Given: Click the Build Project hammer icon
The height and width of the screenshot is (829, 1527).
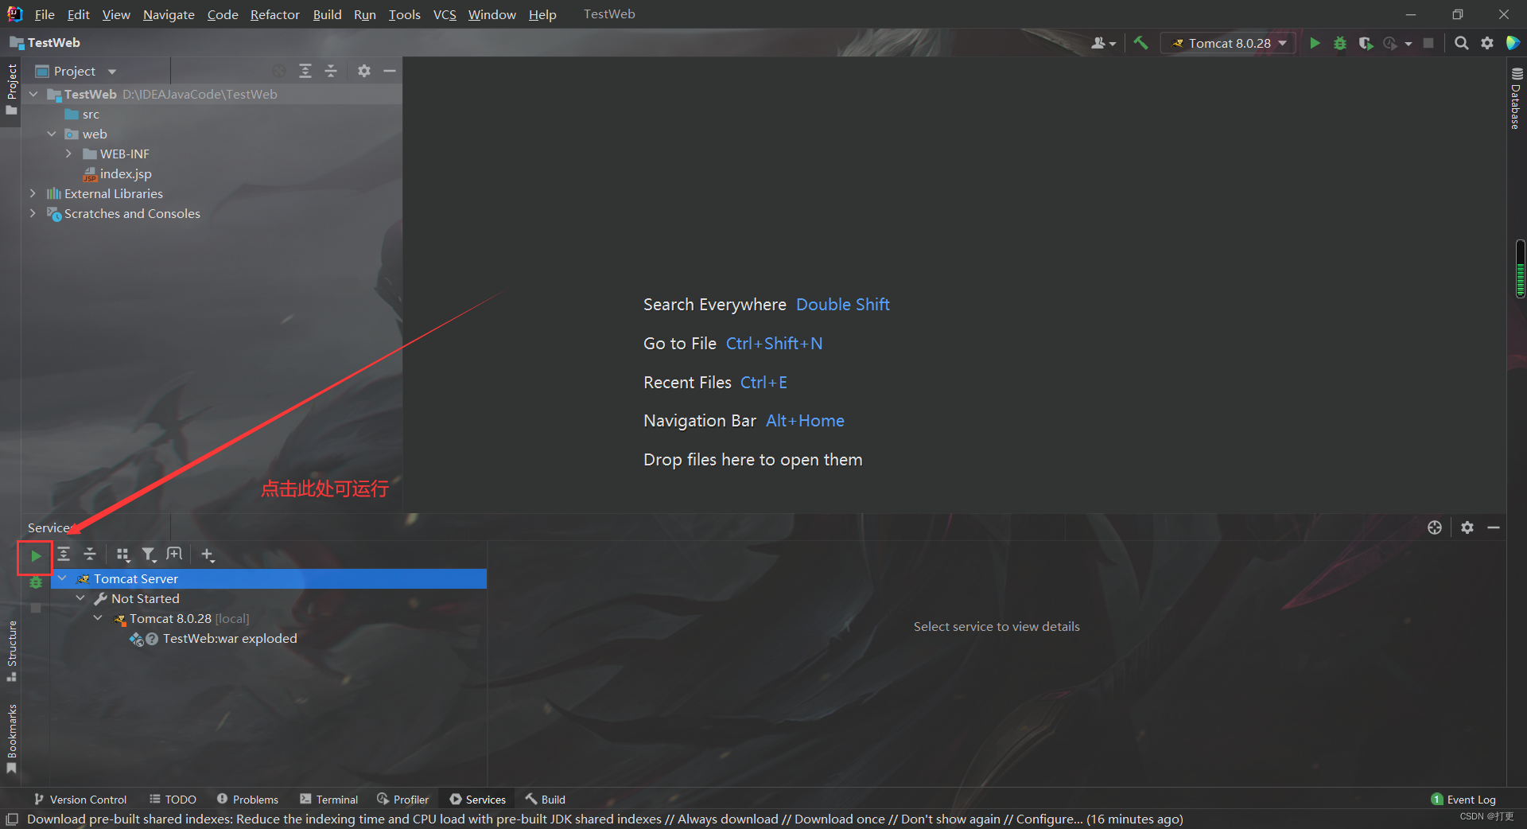Looking at the screenshot, I should [1141, 43].
